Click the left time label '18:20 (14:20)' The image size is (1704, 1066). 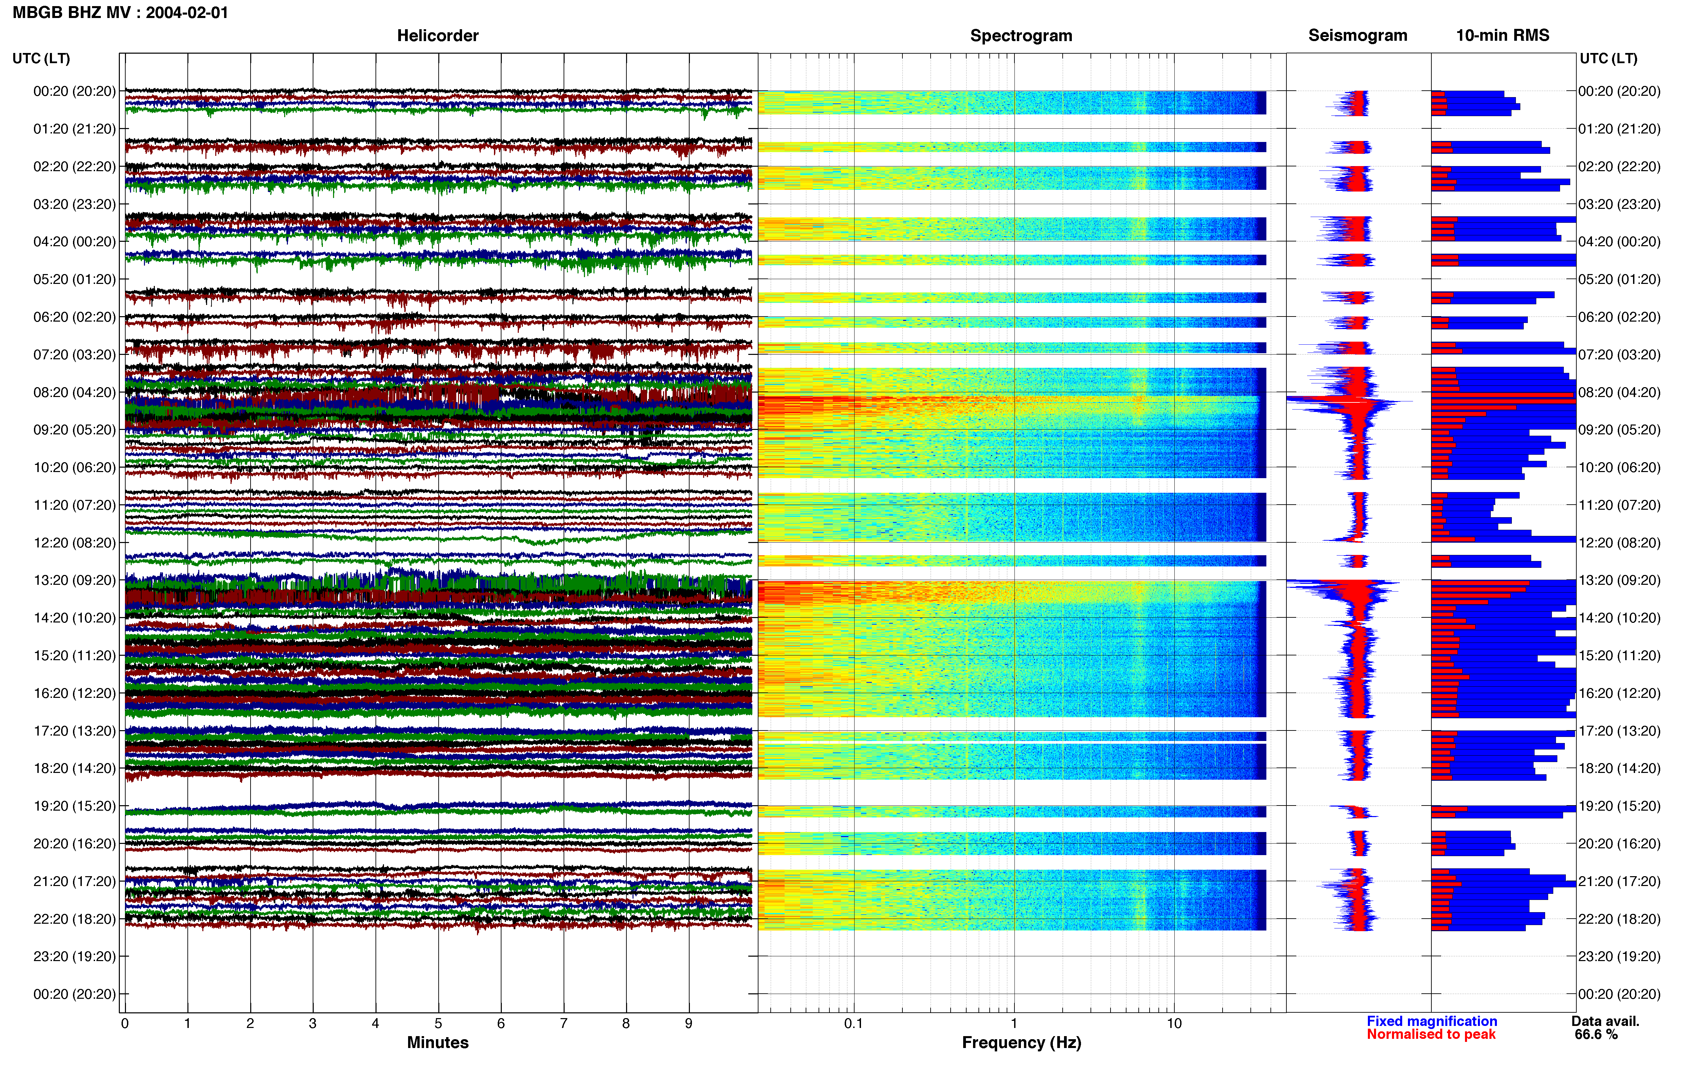[x=75, y=769]
